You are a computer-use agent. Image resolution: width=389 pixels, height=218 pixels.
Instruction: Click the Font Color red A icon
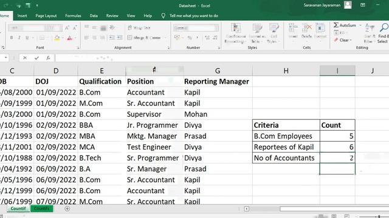click(69, 38)
